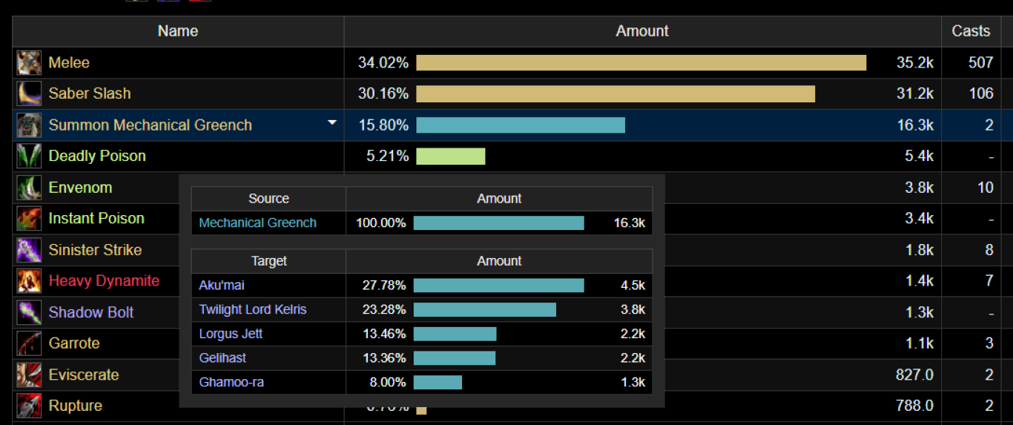Sort by the main Amount column header
The width and height of the screenshot is (1013, 425).
coord(642,31)
